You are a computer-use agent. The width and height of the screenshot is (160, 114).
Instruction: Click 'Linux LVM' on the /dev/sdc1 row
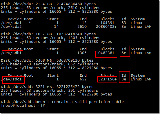click(x=141, y=79)
